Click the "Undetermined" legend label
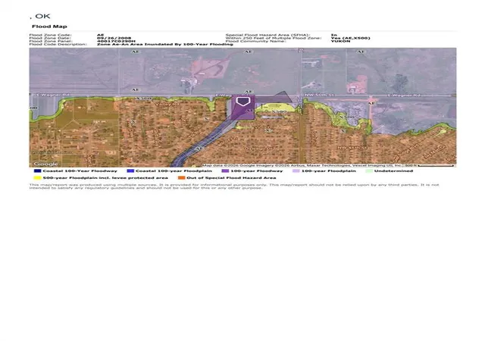 click(394, 170)
